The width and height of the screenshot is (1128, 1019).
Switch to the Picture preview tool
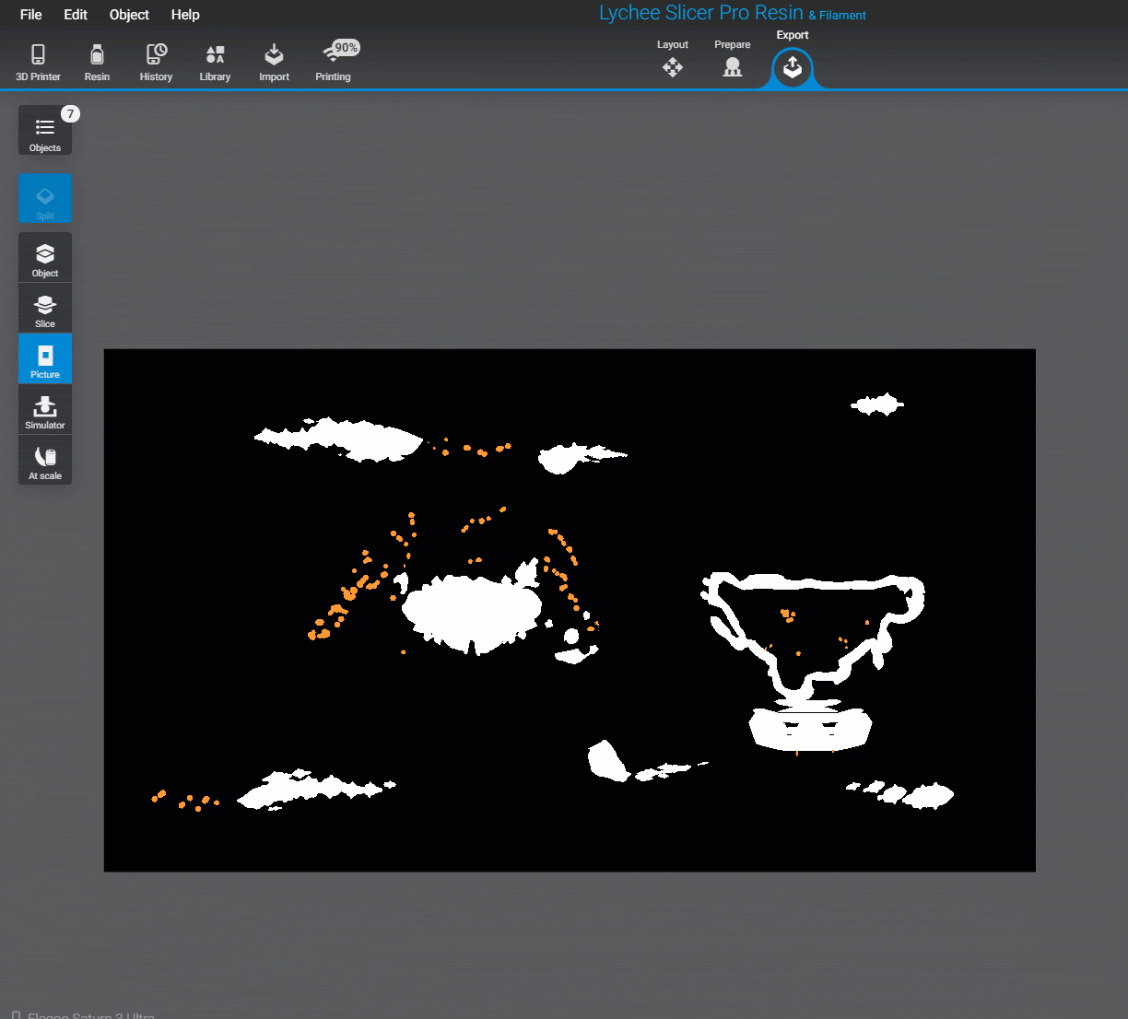[x=44, y=358]
